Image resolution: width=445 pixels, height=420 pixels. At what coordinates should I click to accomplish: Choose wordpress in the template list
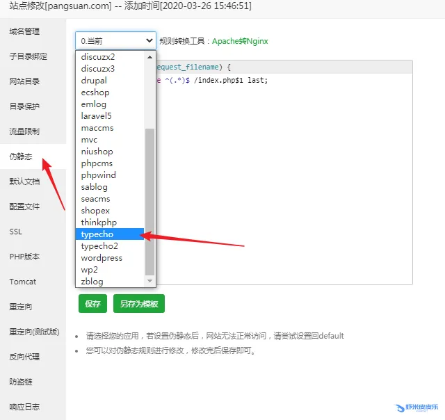click(102, 258)
